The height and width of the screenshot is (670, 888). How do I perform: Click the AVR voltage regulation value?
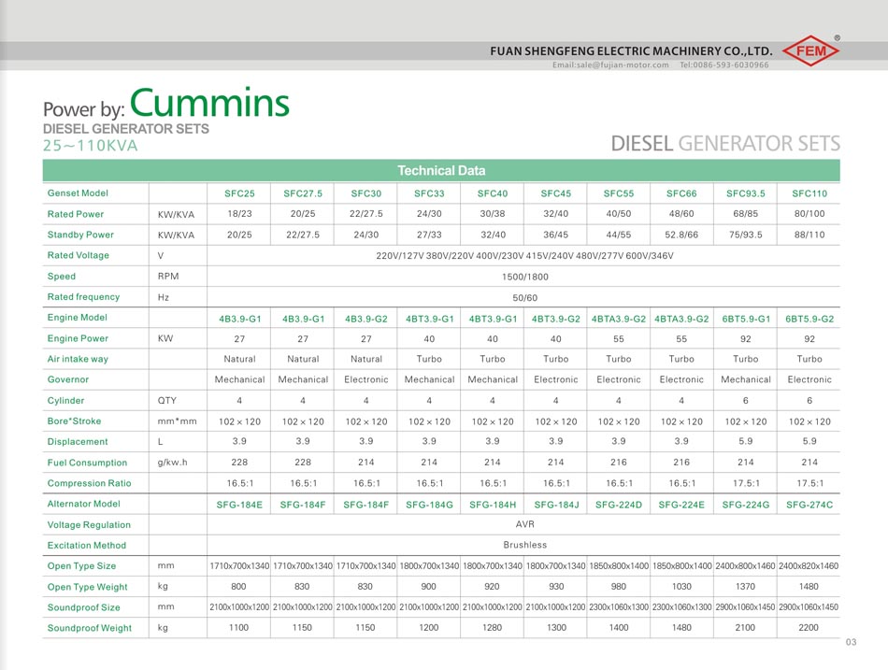[525, 524]
